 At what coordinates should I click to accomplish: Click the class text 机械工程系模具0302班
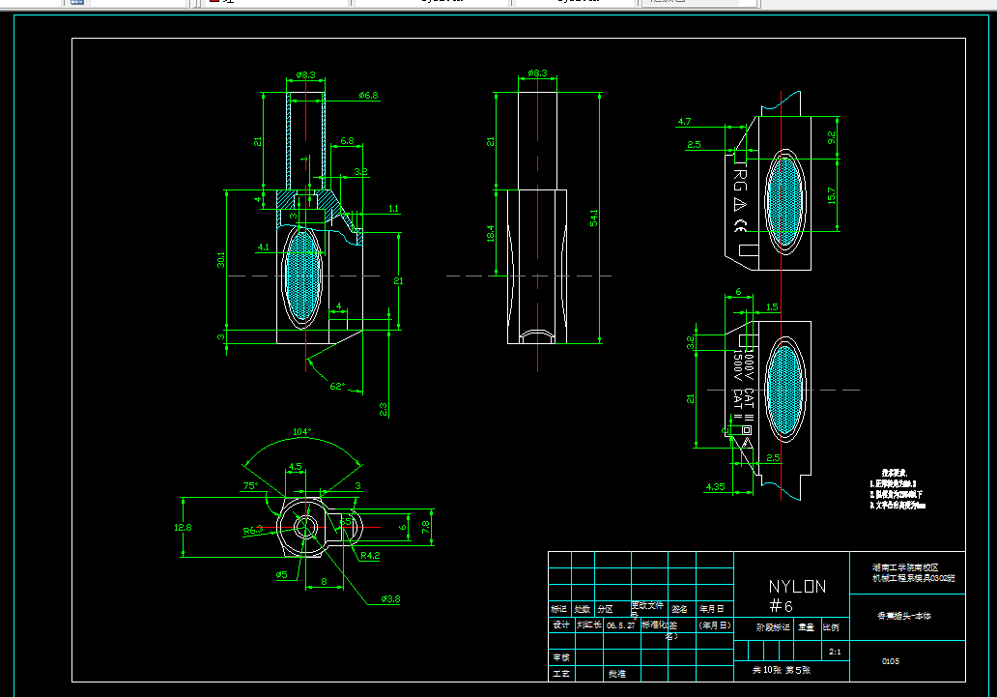pyautogui.click(x=914, y=579)
